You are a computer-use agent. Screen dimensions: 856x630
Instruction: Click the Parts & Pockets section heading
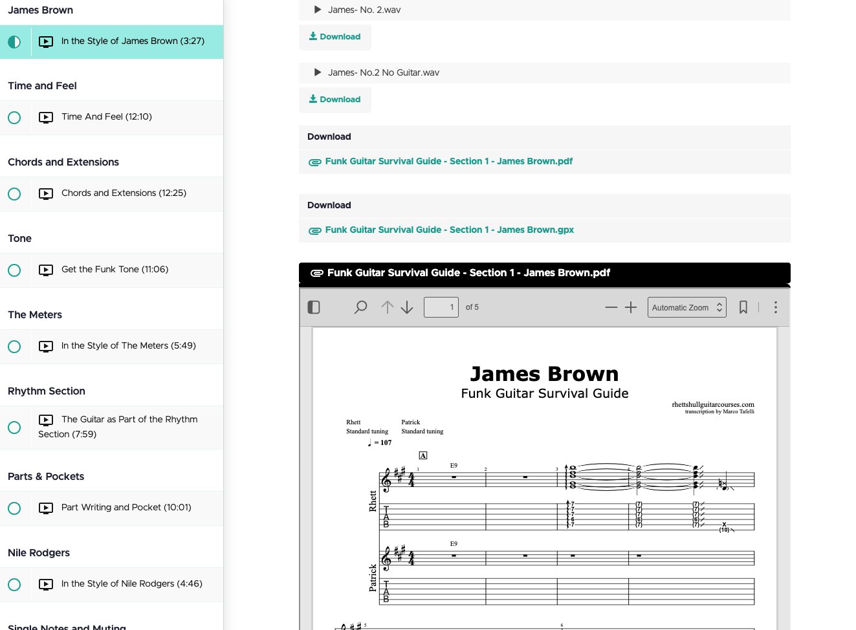pyautogui.click(x=46, y=476)
